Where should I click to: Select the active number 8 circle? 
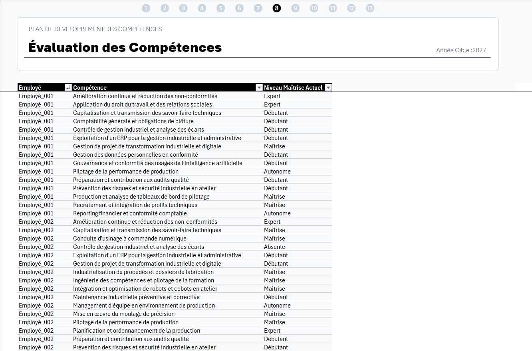click(x=277, y=8)
